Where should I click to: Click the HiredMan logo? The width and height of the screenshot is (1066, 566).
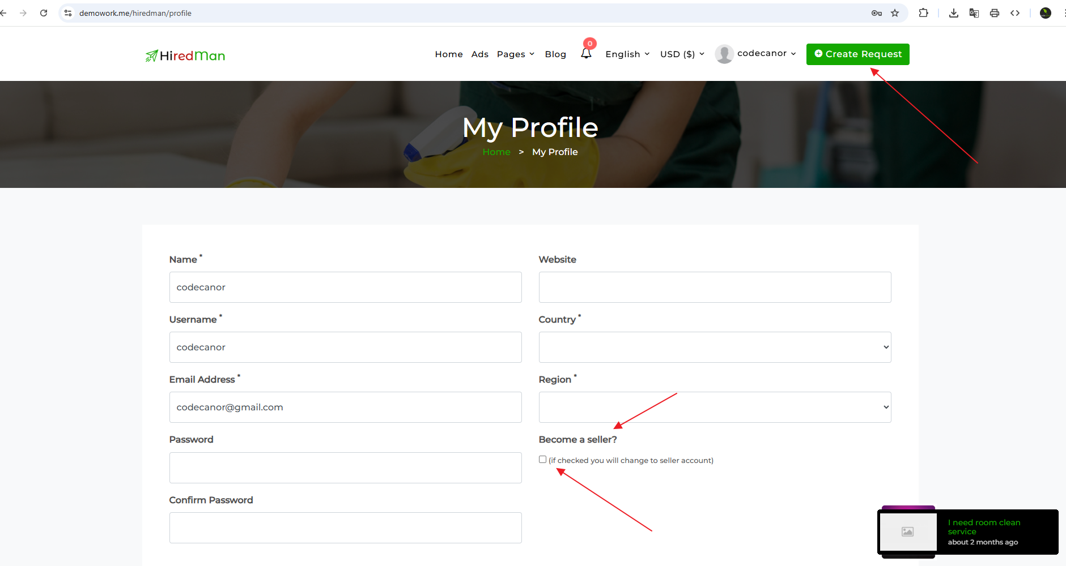pyautogui.click(x=185, y=55)
